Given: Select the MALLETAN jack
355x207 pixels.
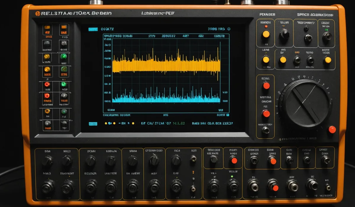Looking at the screenshot, I should pyautogui.click(x=266, y=130).
